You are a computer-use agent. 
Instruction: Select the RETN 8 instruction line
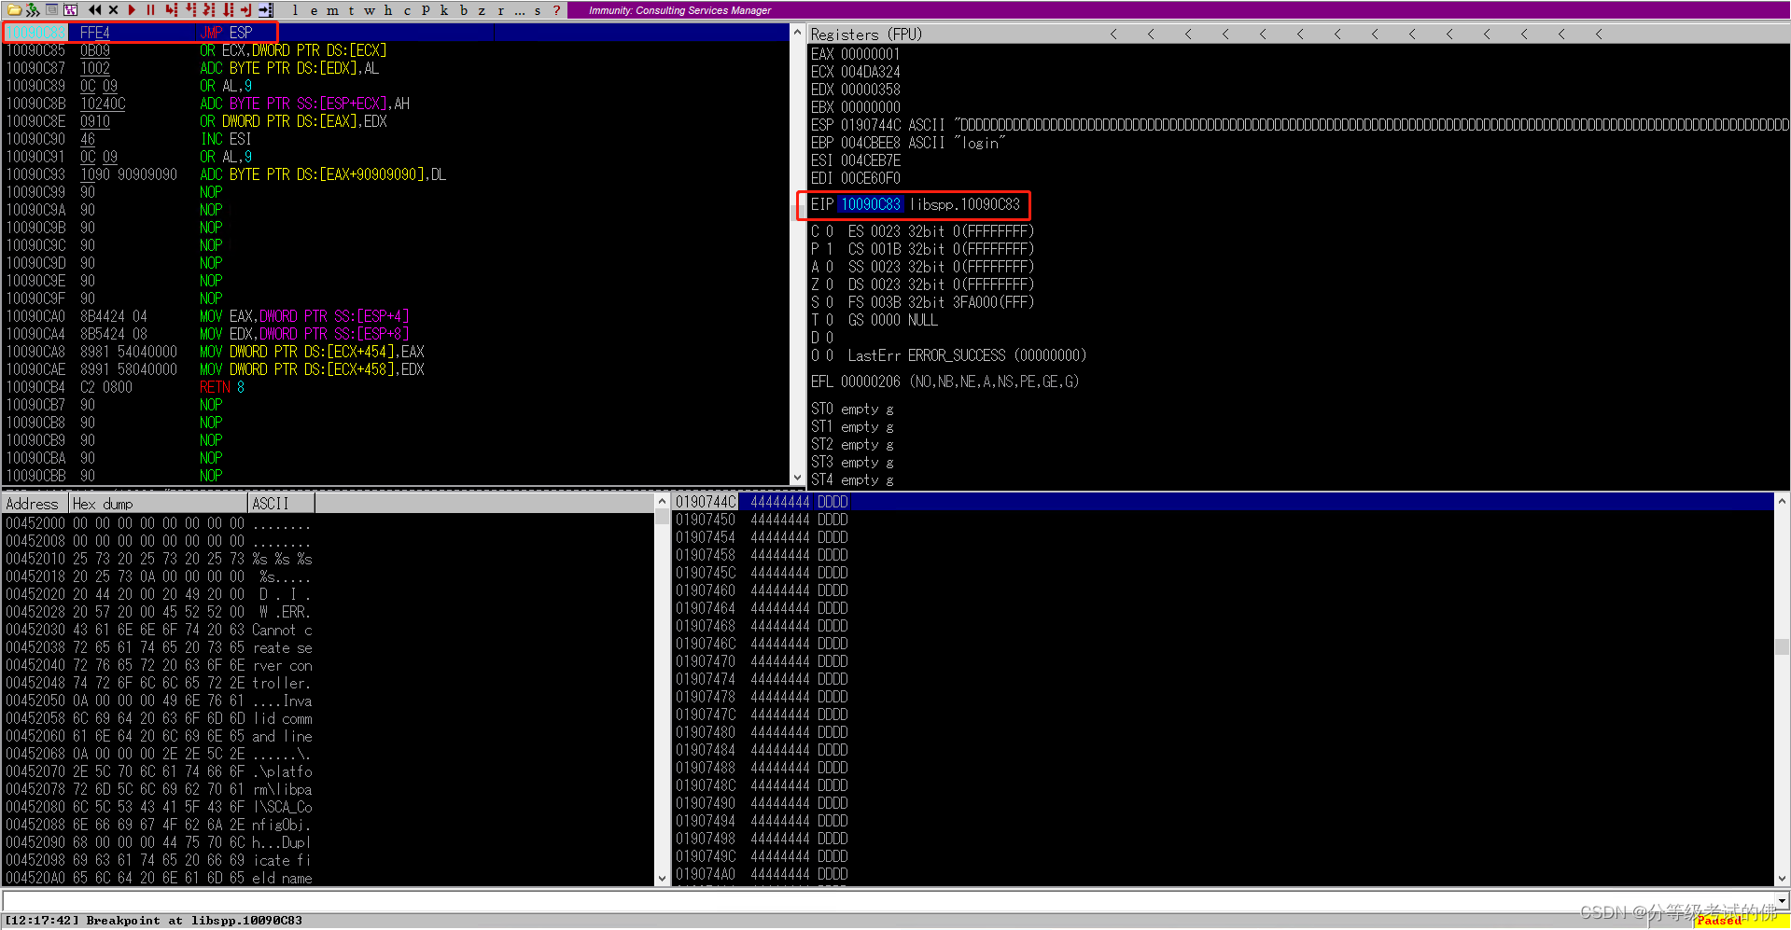(x=396, y=387)
